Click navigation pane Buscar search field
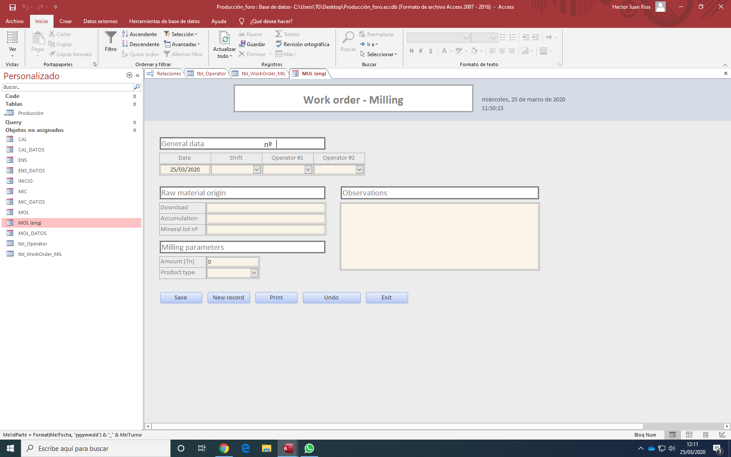Screen dimensions: 731x457 pyautogui.click(x=67, y=87)
